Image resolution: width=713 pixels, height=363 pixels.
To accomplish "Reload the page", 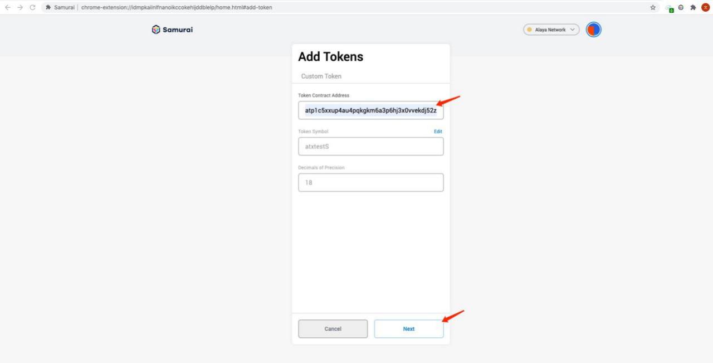I will [32, 7].
